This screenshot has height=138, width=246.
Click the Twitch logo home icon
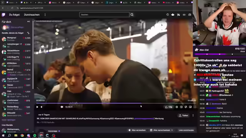click(x=3, y=15)
